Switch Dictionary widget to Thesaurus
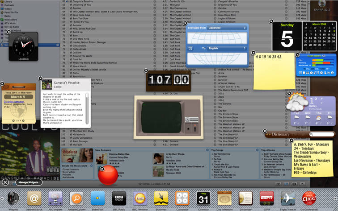 pyautogui.click(x=300, y=134)
